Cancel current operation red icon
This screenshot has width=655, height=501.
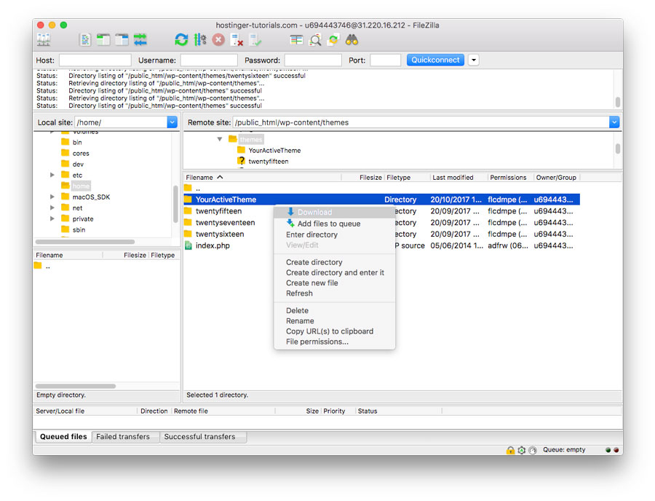218,40
